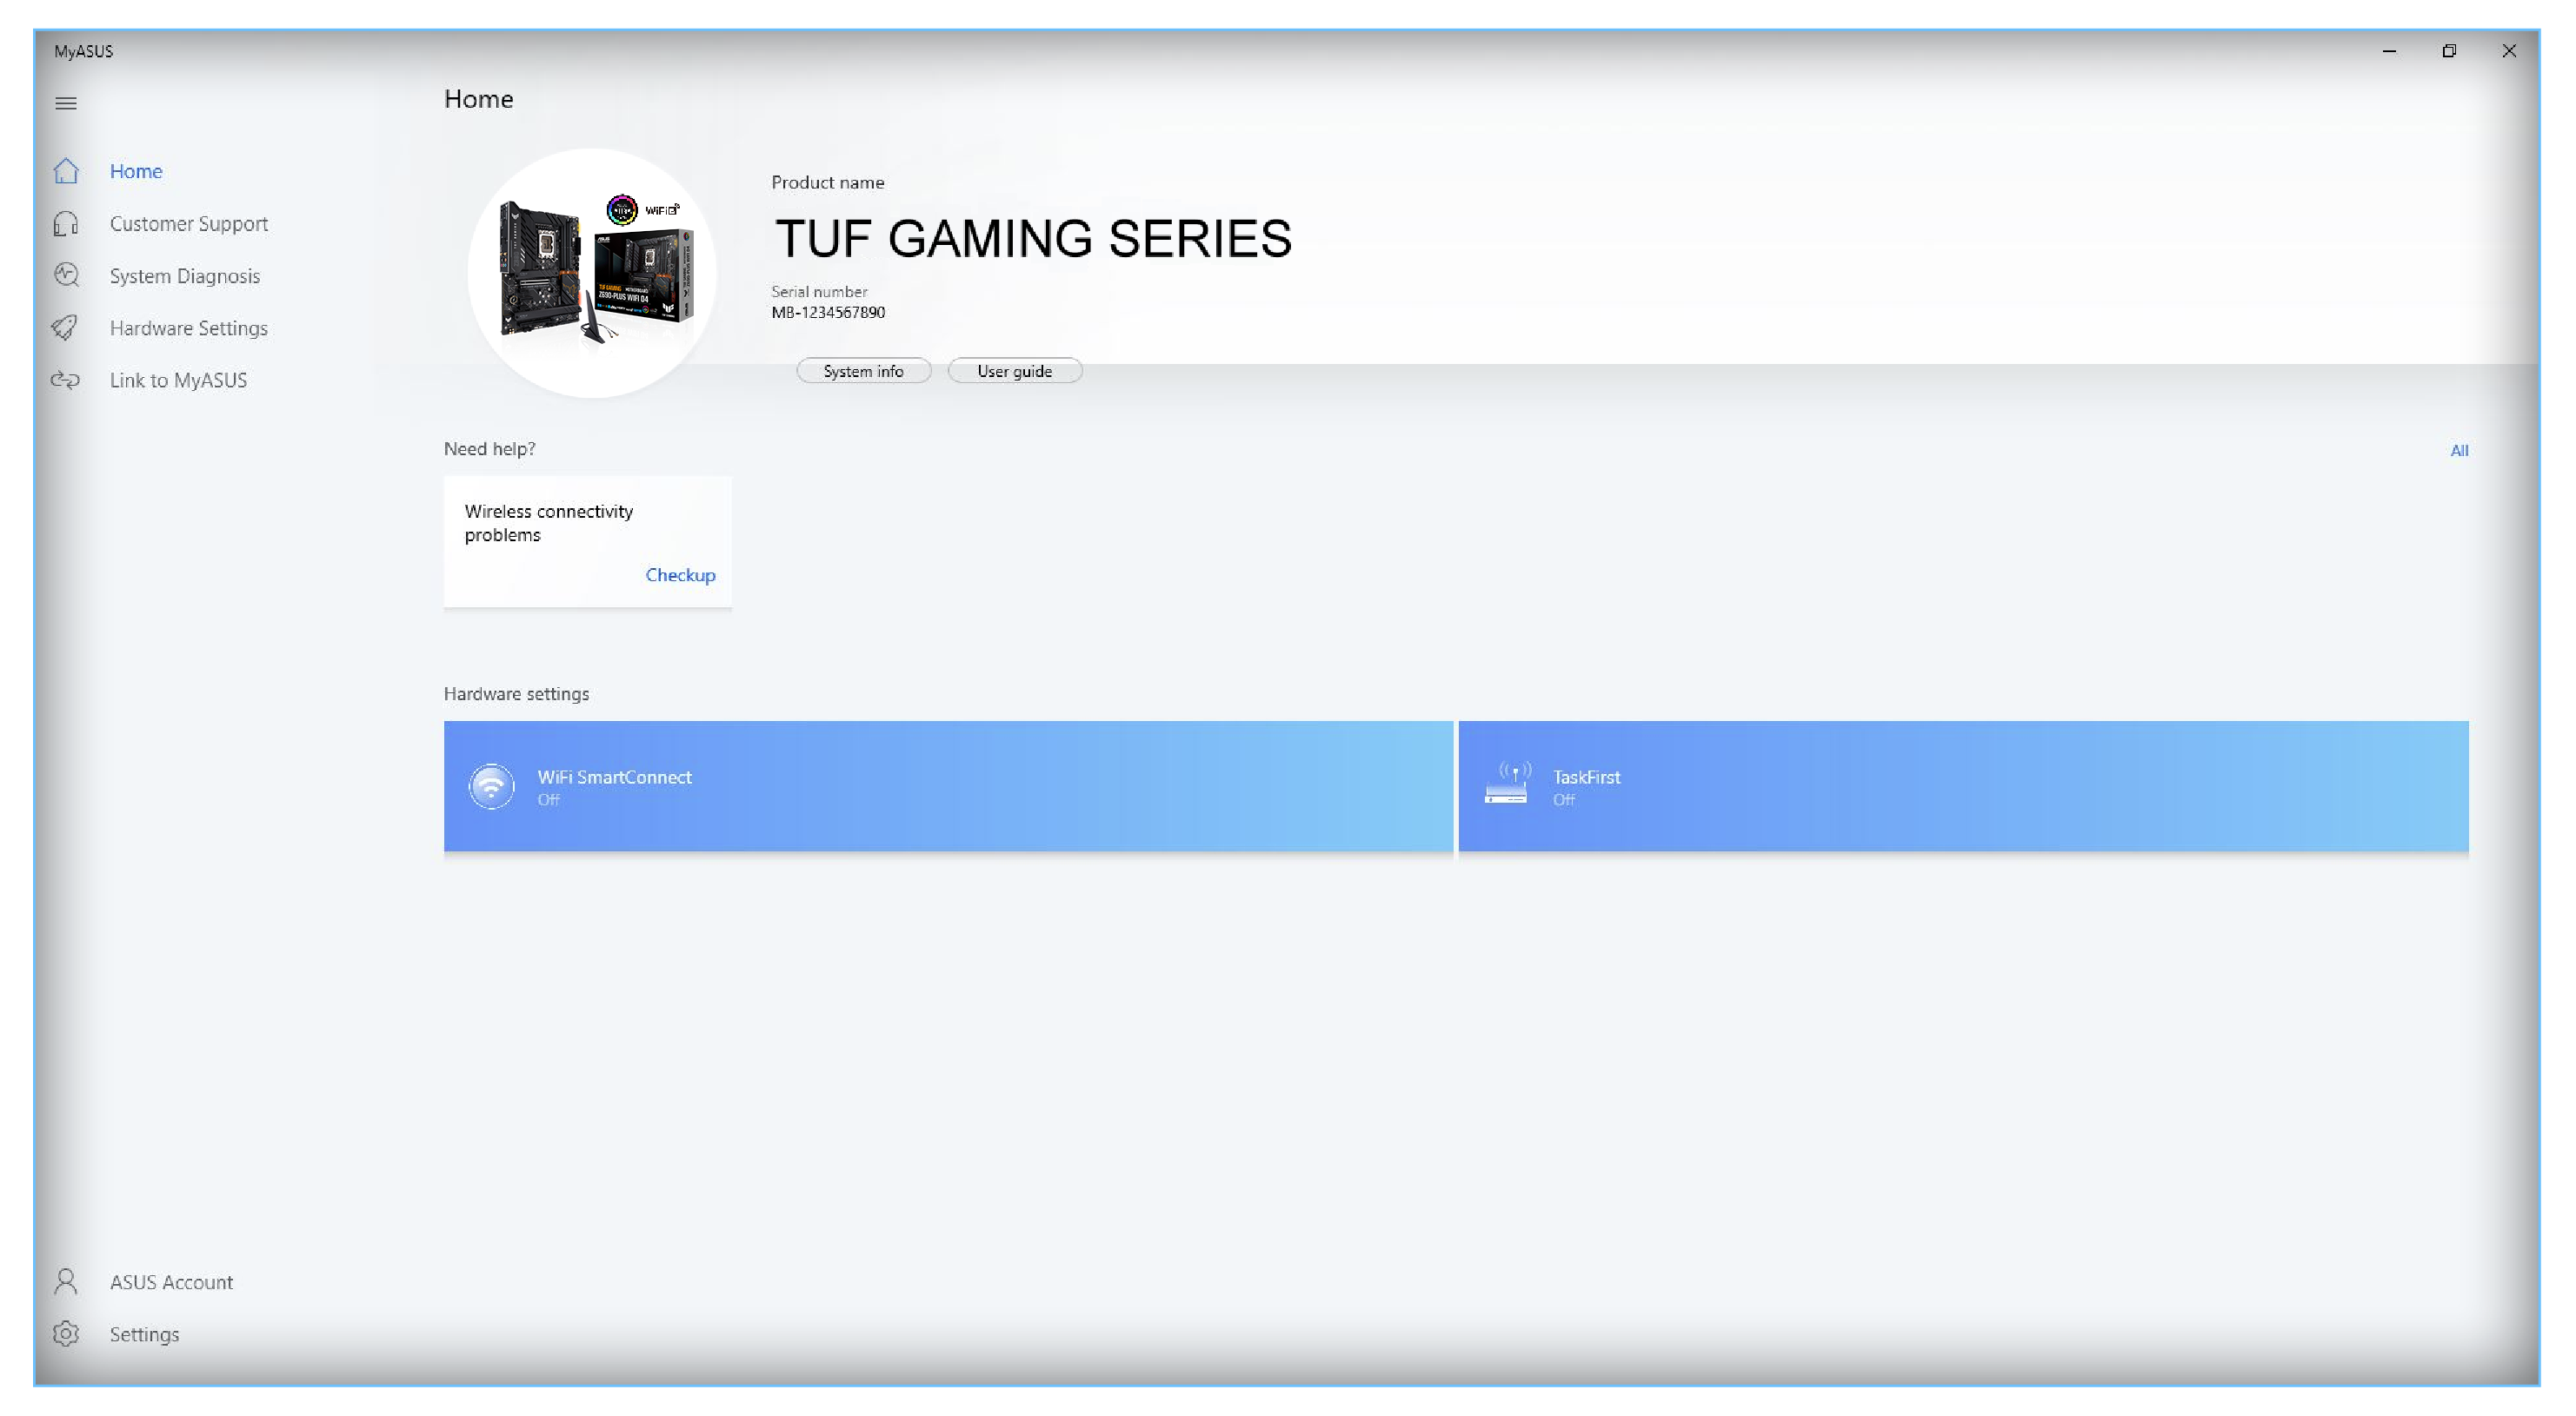Open MyASUS application settings
This screenshot has width=2576, height=1416.
coord(143,1333)
